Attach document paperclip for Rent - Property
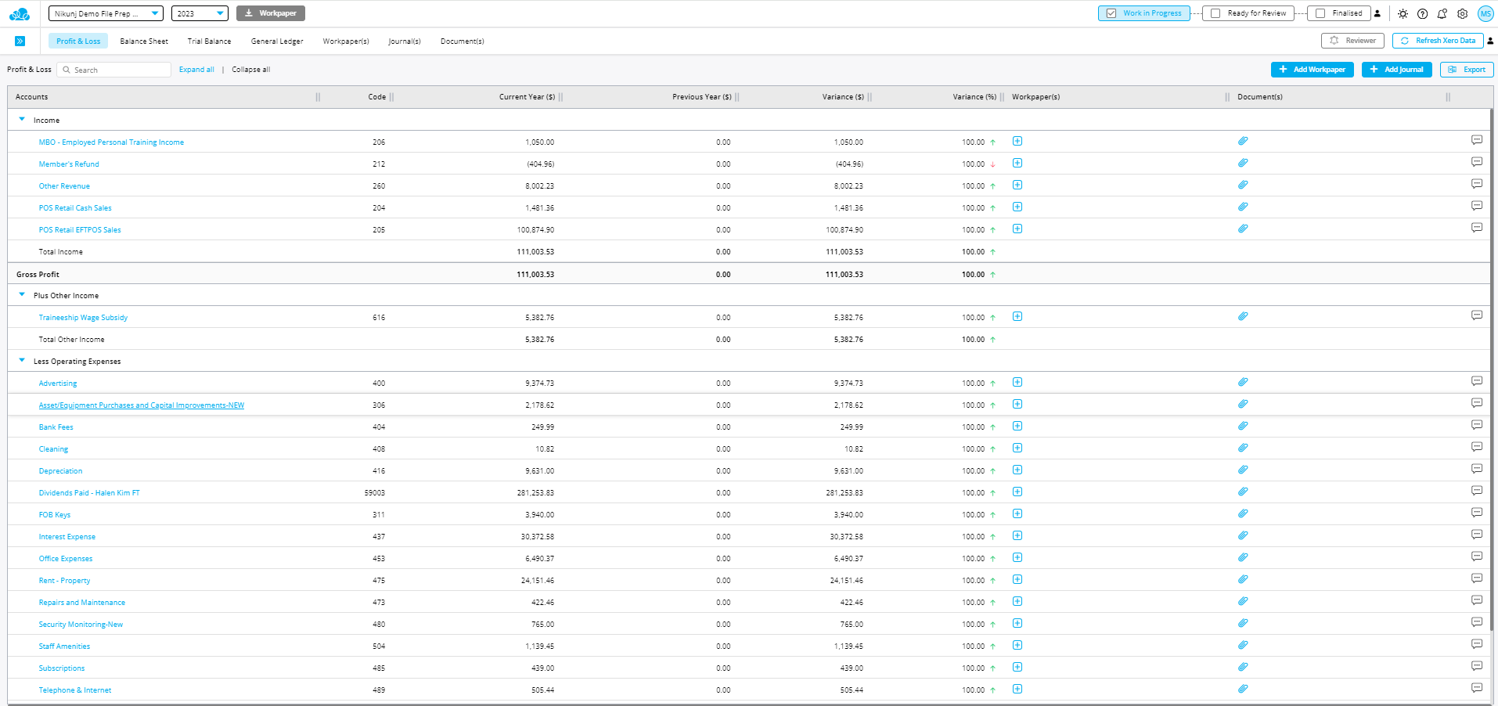This screenshot has width=1498, height=706. [1243, 580]
